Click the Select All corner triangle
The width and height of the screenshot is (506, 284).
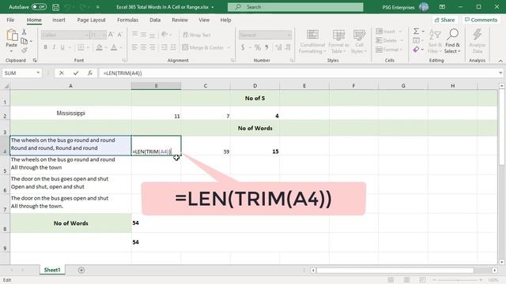pos(6,86)
